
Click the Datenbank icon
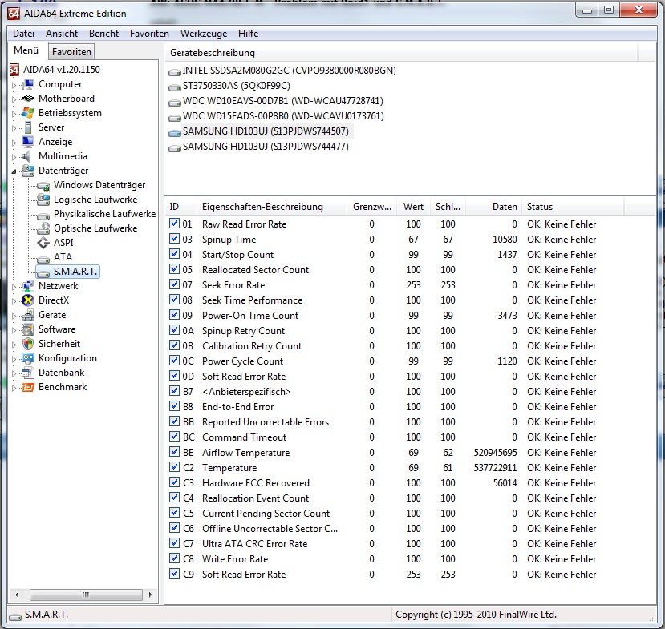click(28, 373)
